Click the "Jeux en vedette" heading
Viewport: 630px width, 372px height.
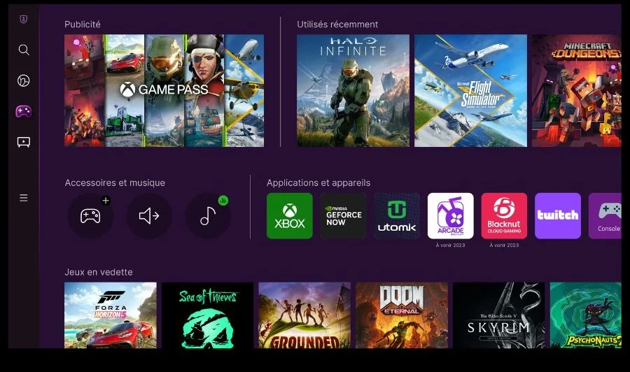[99, 272]
